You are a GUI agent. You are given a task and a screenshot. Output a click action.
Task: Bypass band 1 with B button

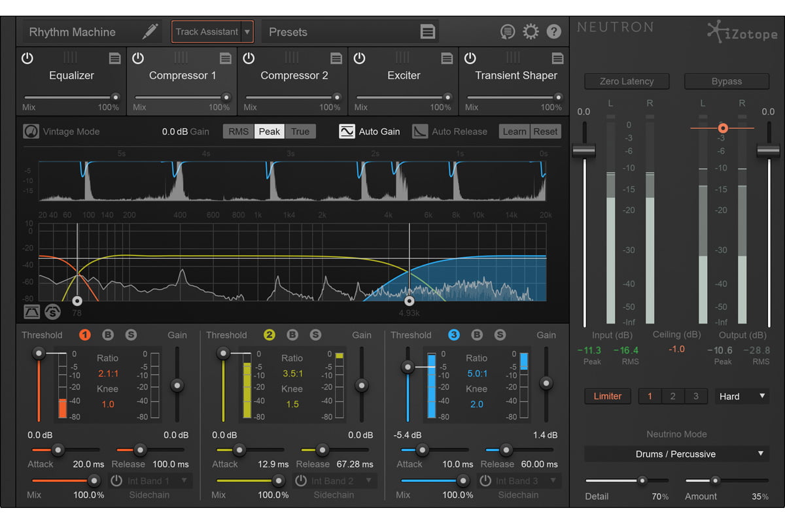pyautogui.click(x=108, y=335)
